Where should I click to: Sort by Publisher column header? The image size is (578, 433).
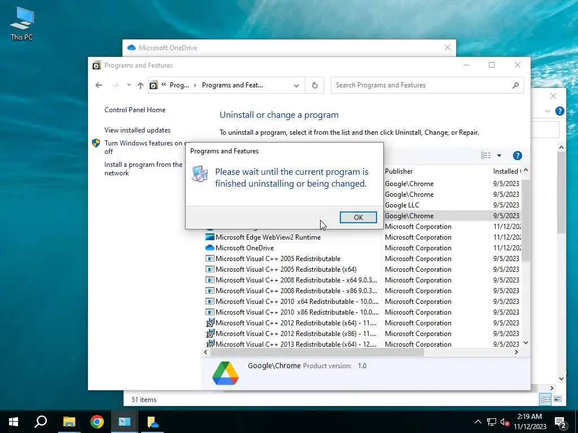pos(399,171)
